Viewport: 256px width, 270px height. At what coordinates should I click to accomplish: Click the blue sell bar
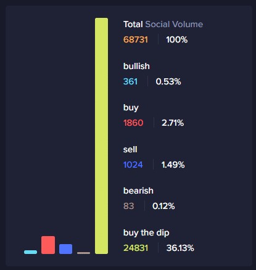[x=65, y=249]
